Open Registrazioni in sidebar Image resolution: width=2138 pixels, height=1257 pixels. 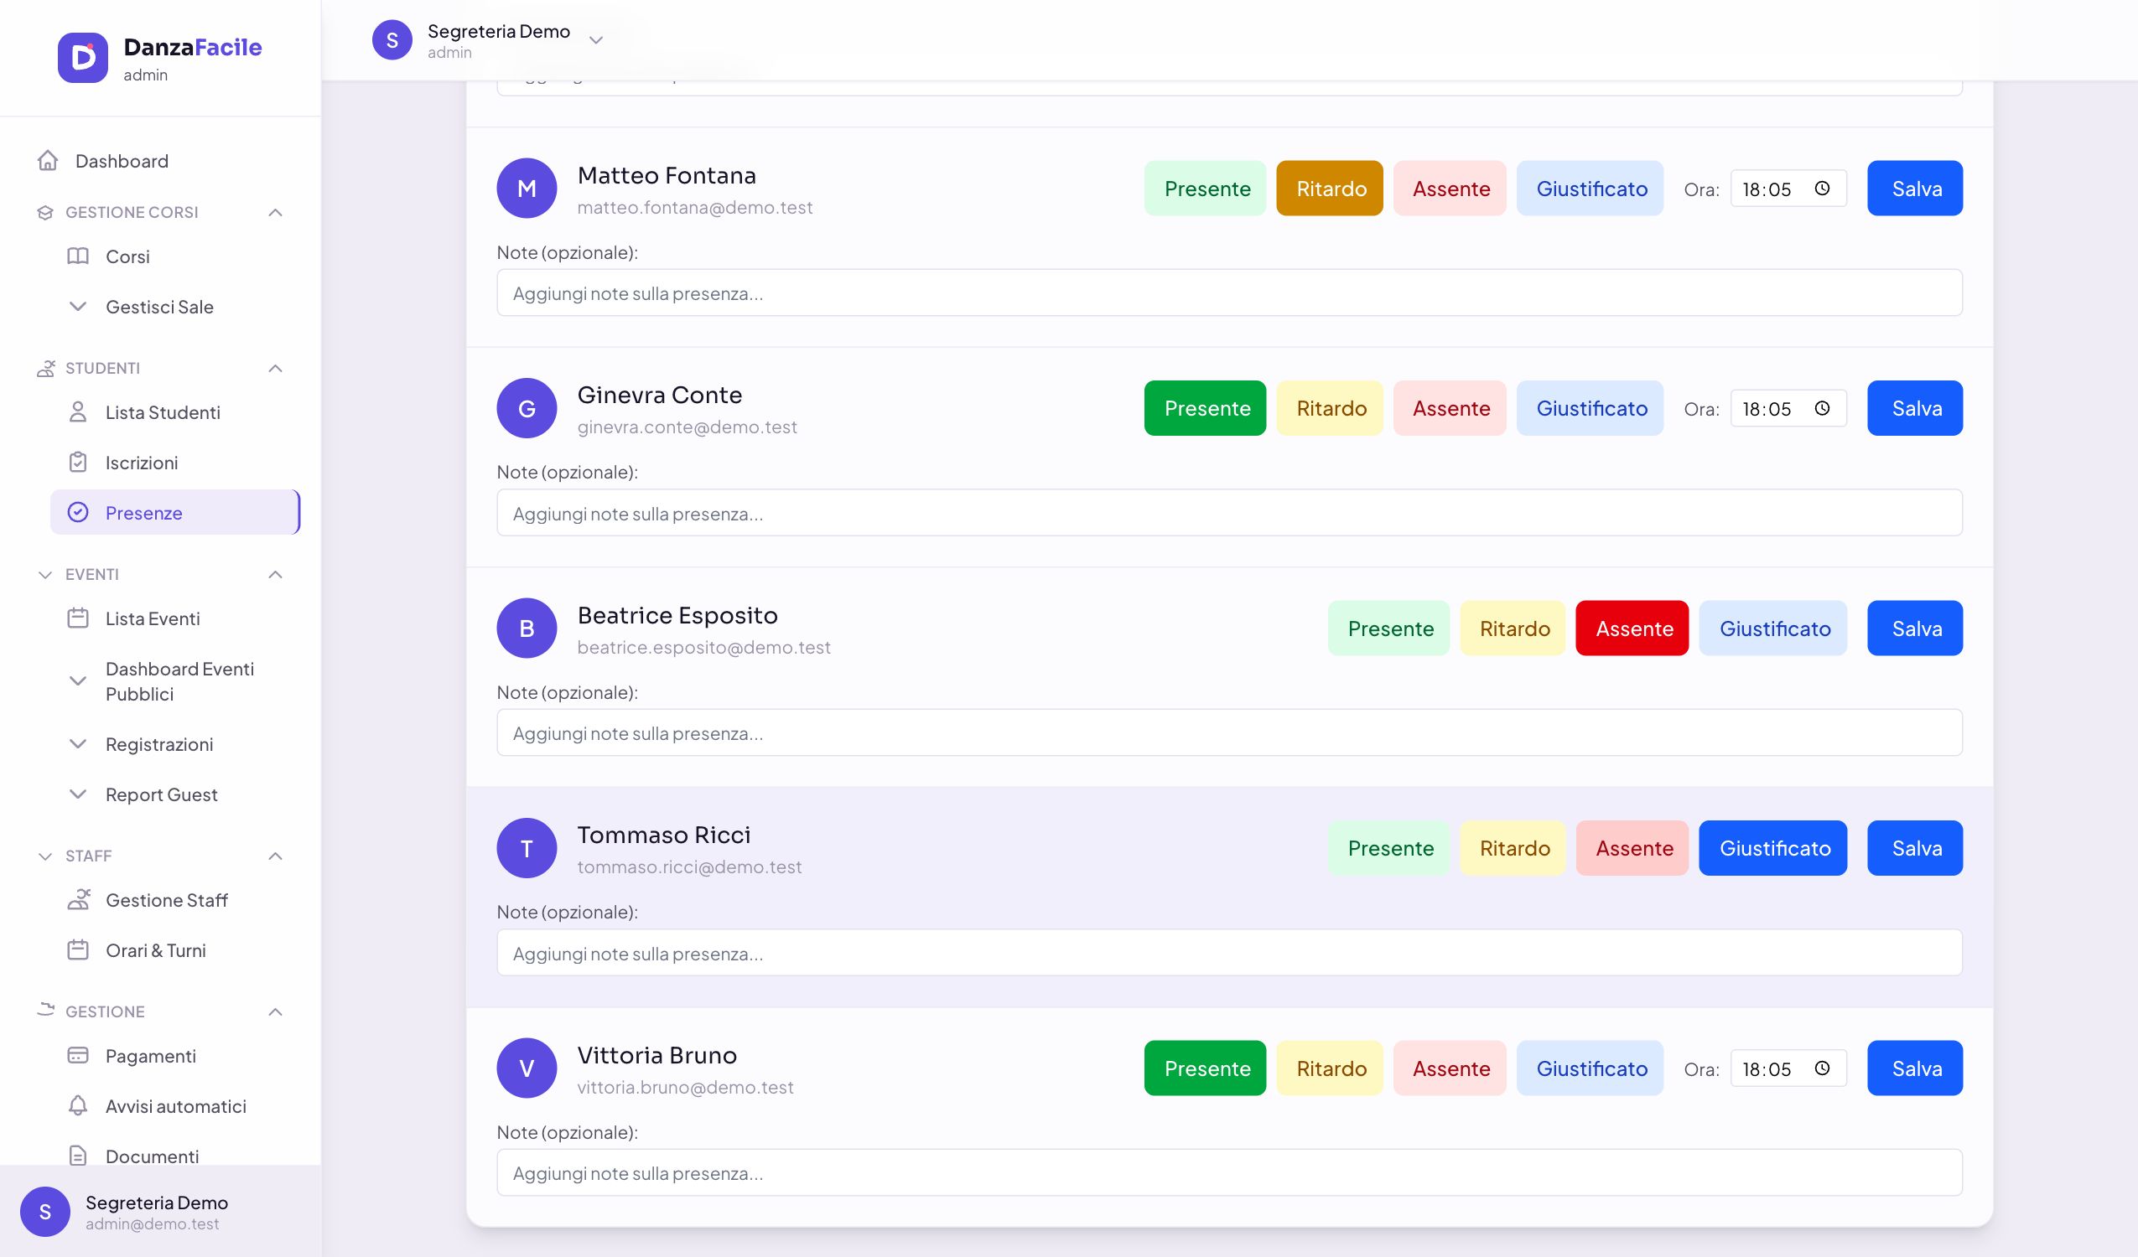click(x=174, y=744)
